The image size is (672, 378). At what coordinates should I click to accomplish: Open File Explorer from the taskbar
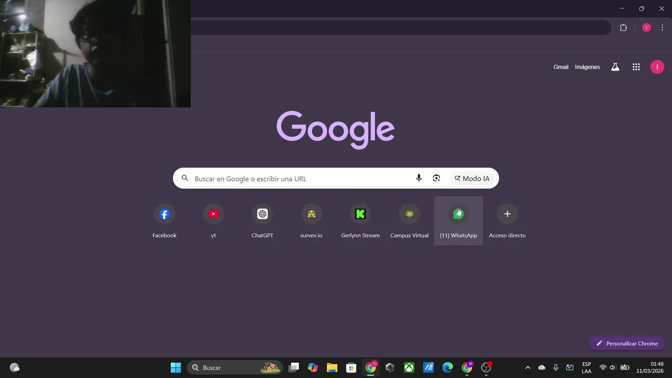[332, 367]
